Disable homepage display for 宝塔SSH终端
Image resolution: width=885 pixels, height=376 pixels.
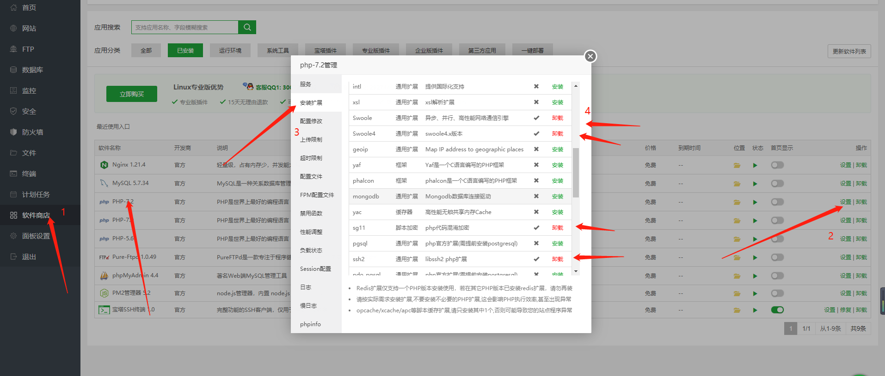click(x=777, y=310)
